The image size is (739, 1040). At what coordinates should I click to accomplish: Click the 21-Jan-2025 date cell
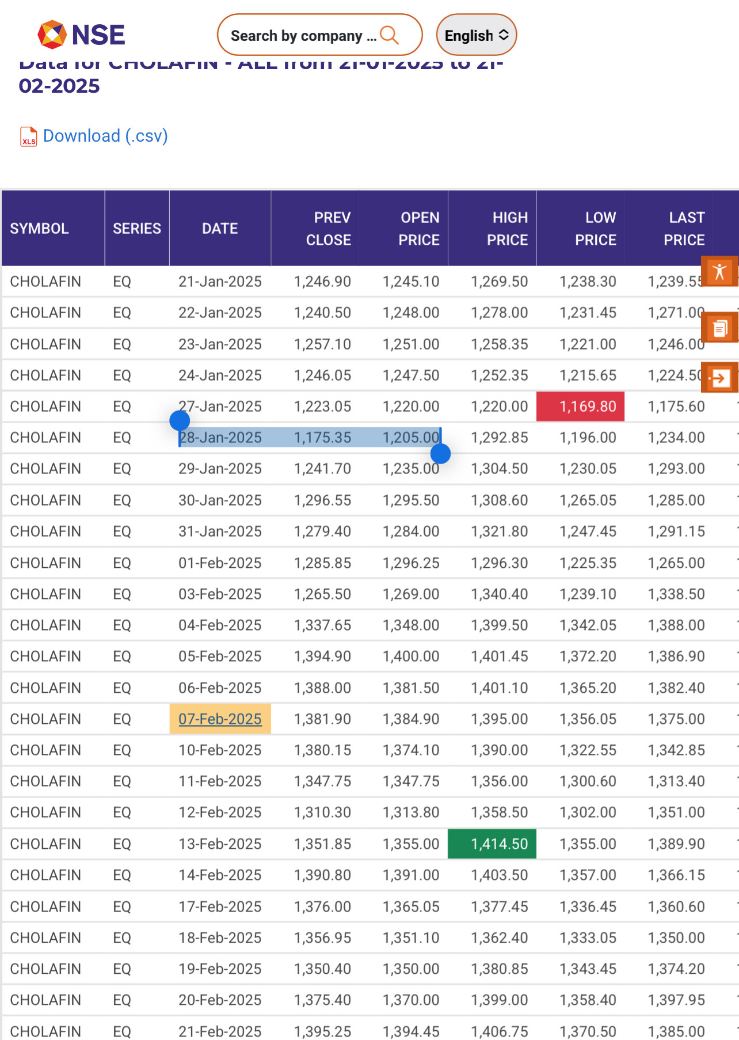(220, 282)
